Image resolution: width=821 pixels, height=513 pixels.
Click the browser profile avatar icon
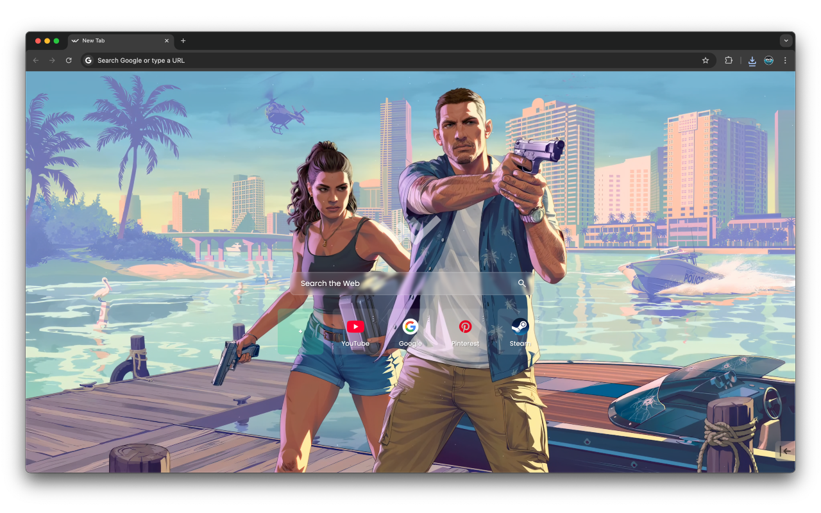click(768, 60)
